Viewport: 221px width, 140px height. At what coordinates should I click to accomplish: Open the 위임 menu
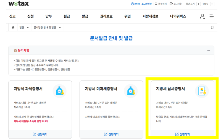[128, 16]
